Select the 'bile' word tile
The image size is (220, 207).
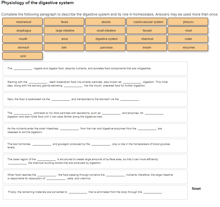(64, 48)
